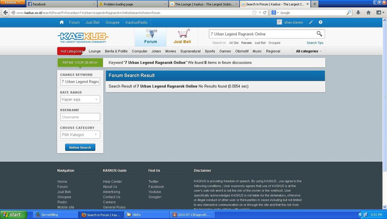The height and width of the screenshot is (219, 387).
Task: Open the help question mark icon
Action: pos(320,22)
